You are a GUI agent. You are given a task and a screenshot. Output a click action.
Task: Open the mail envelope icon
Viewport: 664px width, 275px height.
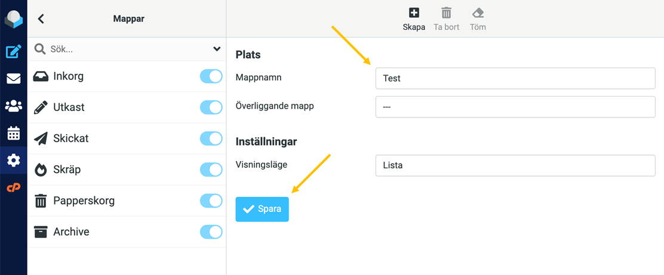click(x=14, y=79)
